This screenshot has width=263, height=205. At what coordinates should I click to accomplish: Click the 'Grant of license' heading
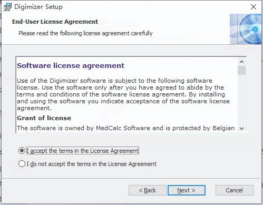point(44,118)
